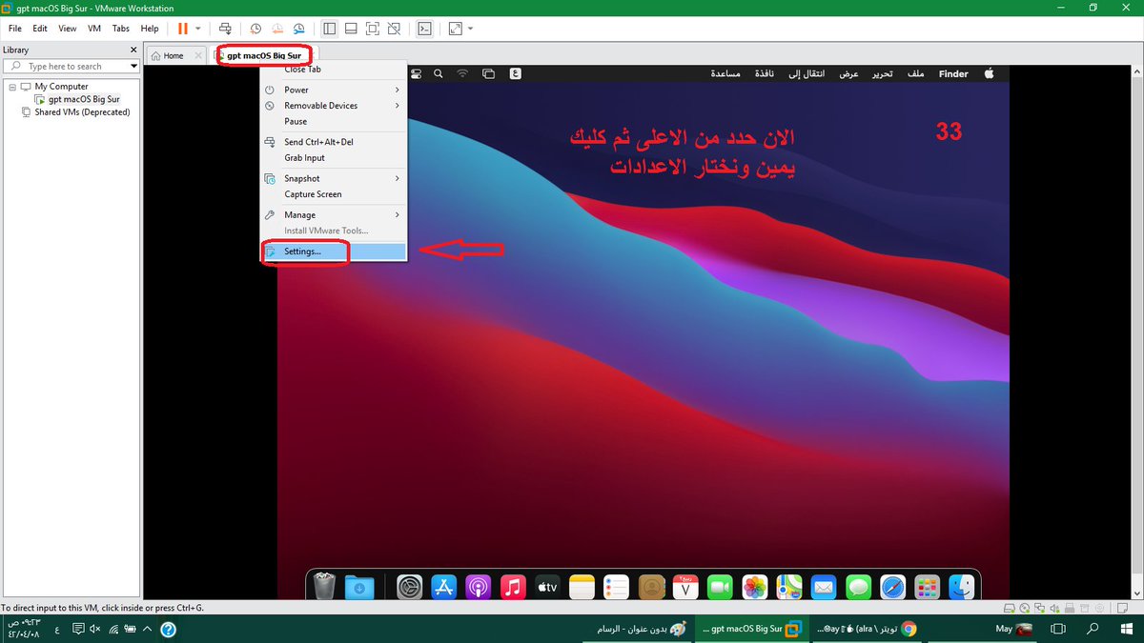This screenshot has height=643, width=1144.
Task: Launch Apple TV from the dock
Action: pos(547,587)
